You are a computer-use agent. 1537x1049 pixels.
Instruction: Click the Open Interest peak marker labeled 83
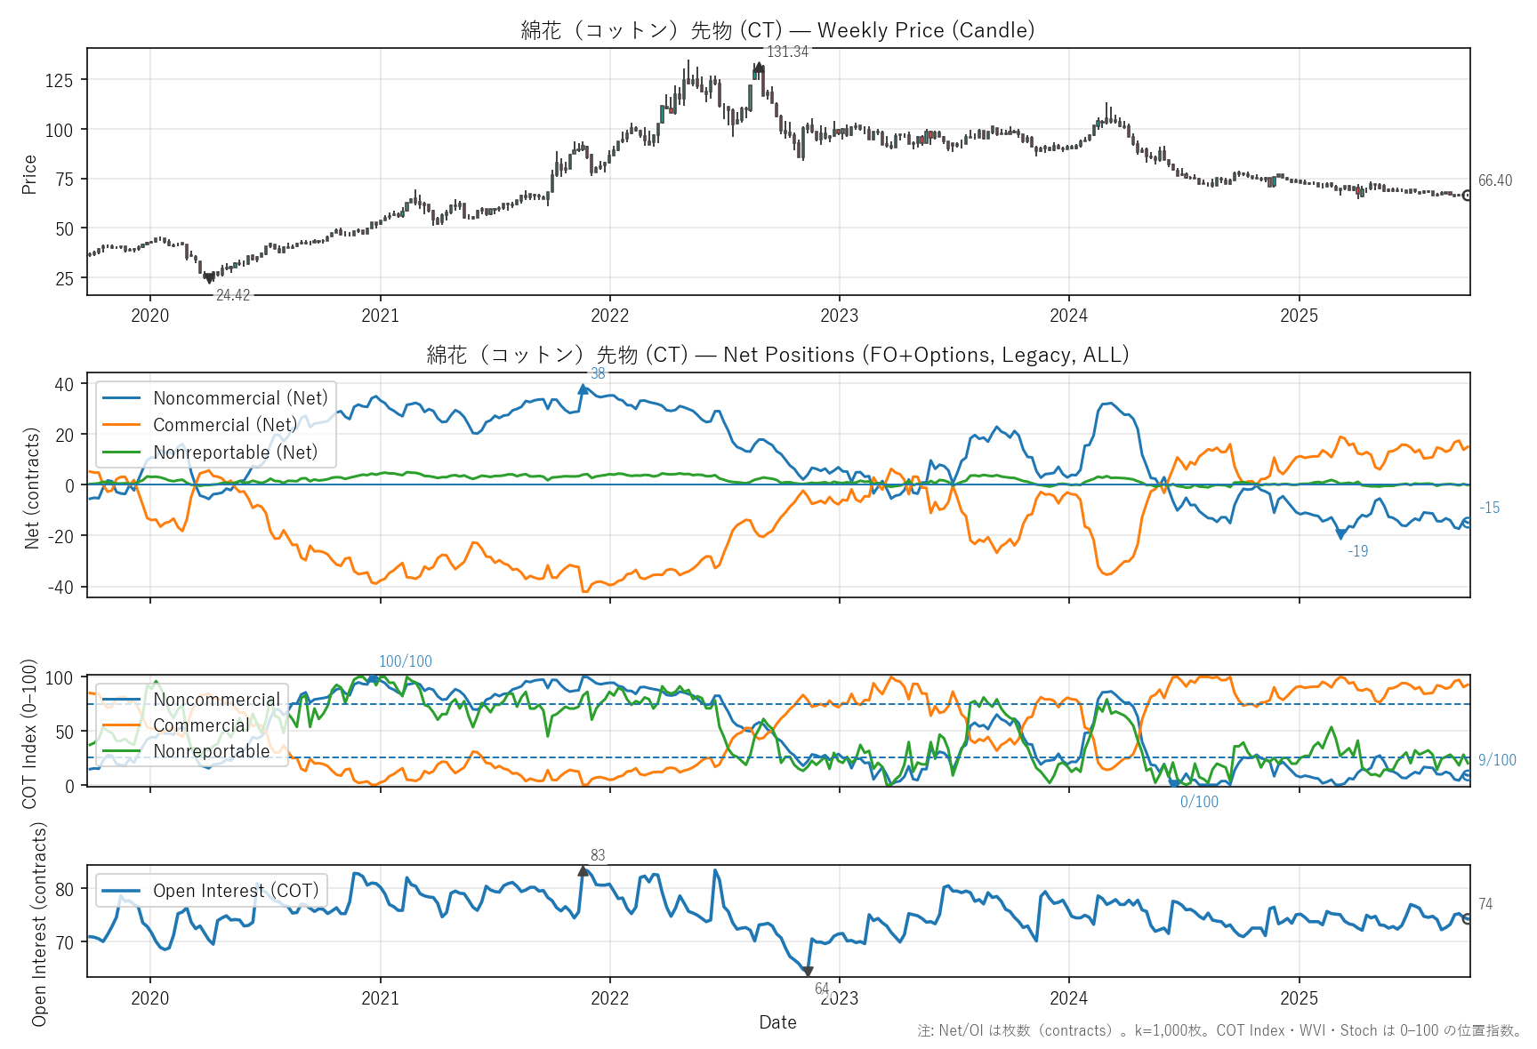tap(583, 871)
